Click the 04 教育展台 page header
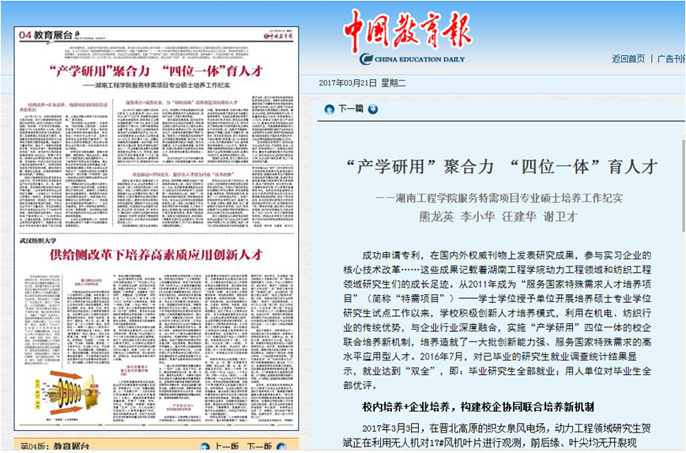Screen dimensions: 686x453 [x=49, y=34]
